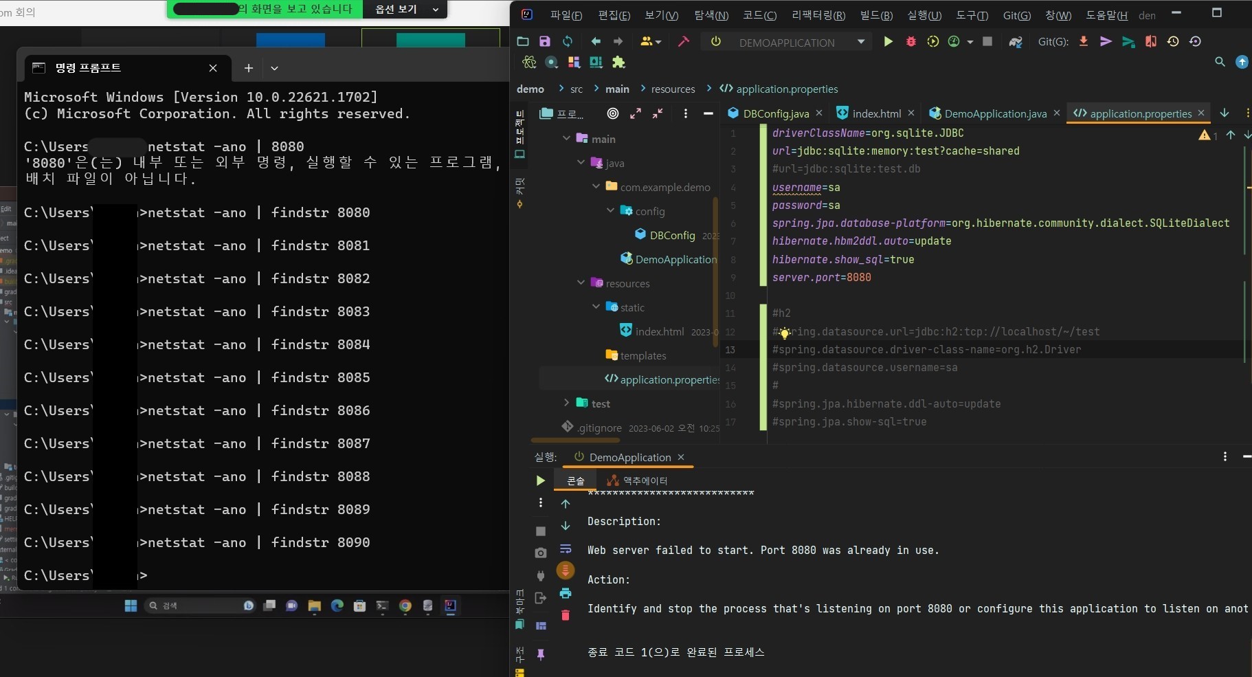Open file with the toolbar folder icon
This screenshot has height=677, width=1252.
pyautogui.click(x=523, y=42)
